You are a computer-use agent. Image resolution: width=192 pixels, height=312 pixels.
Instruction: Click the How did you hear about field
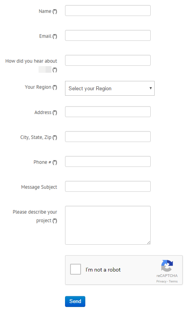click(x=108, y=60)
